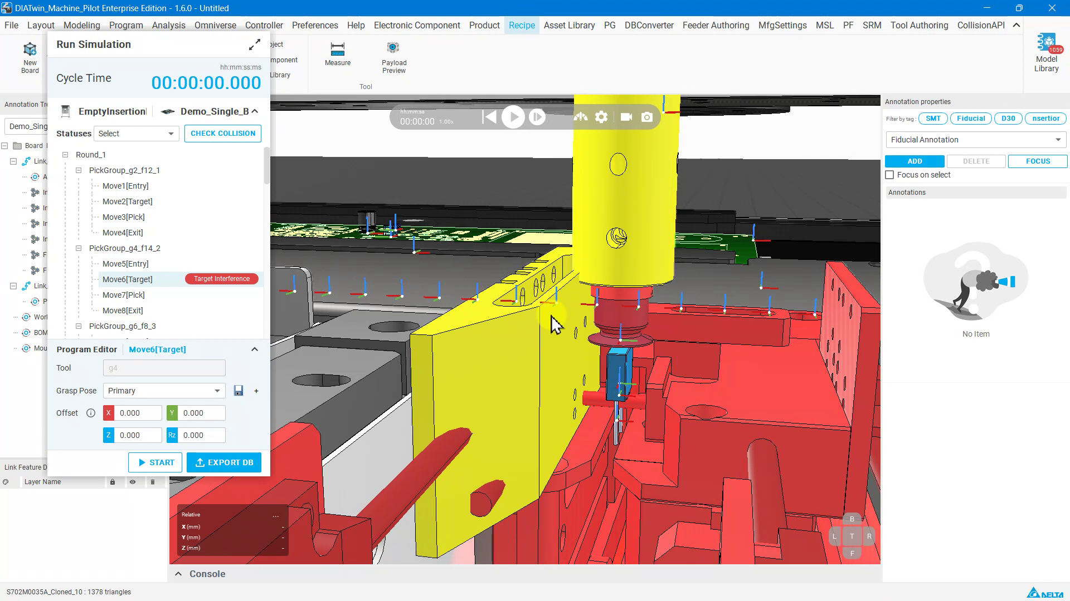The image size is (1070, 601).
Task: Click the START button
Action: click(155, 462)
